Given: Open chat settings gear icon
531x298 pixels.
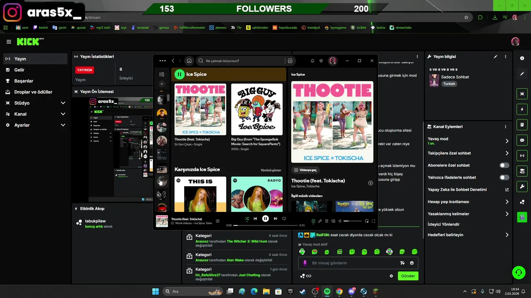Looking at the screenshot, I should pos(391,276).
